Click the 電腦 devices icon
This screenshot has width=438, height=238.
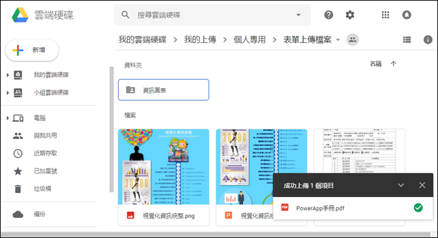[18, 118]
